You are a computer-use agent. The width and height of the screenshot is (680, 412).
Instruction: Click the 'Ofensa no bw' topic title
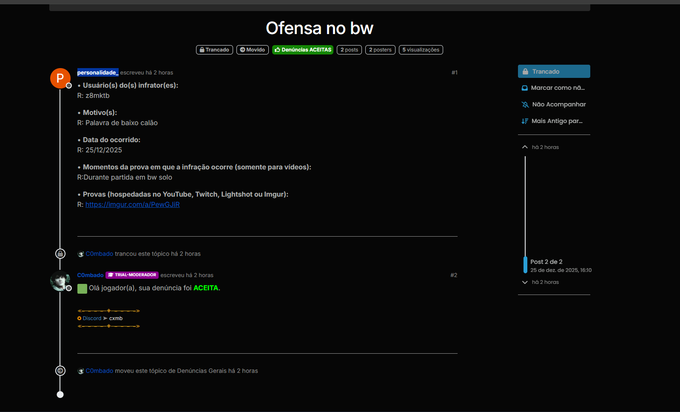click(319, 28)
